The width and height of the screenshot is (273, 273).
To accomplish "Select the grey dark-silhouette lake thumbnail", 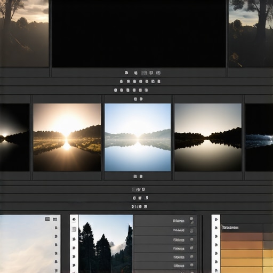I will point(208,138).
